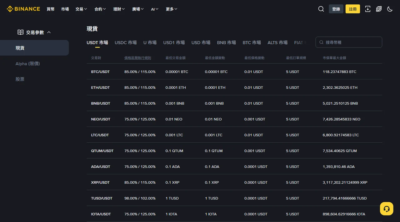Image resolution: width=400 pixels, height=222 pixels.
Task: Switch to the ALTS 市場 tab
Action: tap(277, 42)
